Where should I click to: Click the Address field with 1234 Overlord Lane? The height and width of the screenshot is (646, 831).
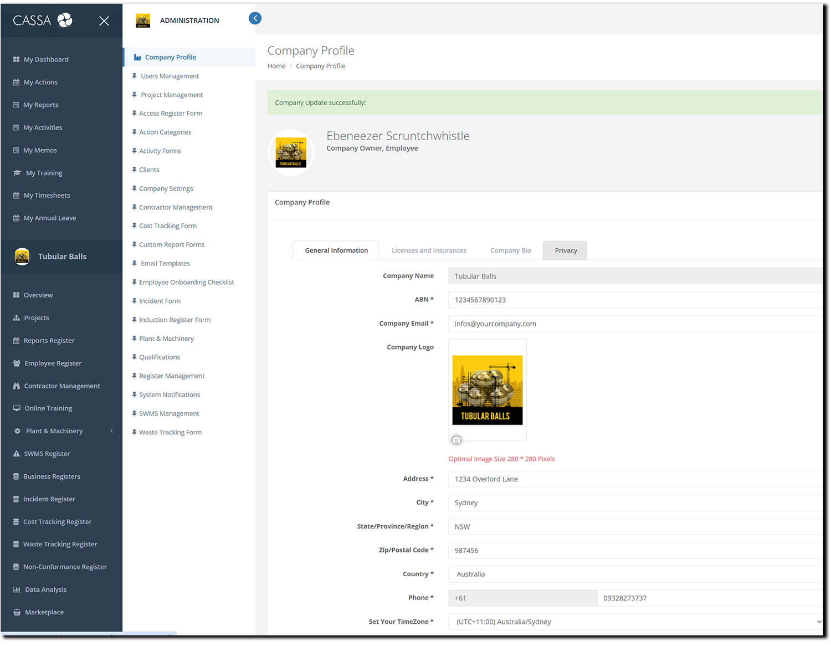pos(635,479)
